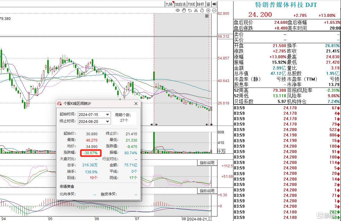
Task: Click the trade row with volume 282
Action: [287, 212]
